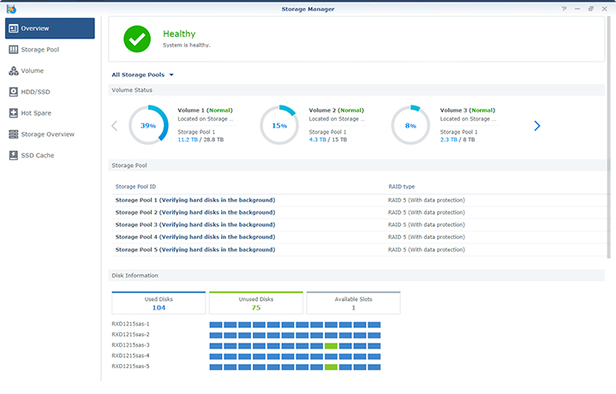This screenshot has width=616, height=394.
Task: Select the Available Slots tab
Action: [x=353, y=303]
